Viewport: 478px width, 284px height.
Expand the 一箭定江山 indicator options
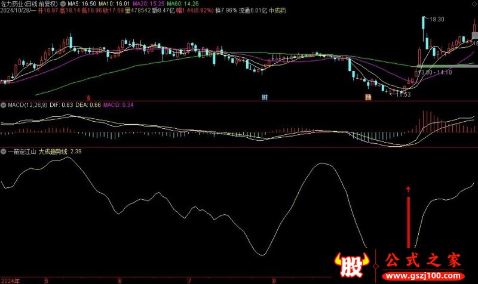[4, 152]
